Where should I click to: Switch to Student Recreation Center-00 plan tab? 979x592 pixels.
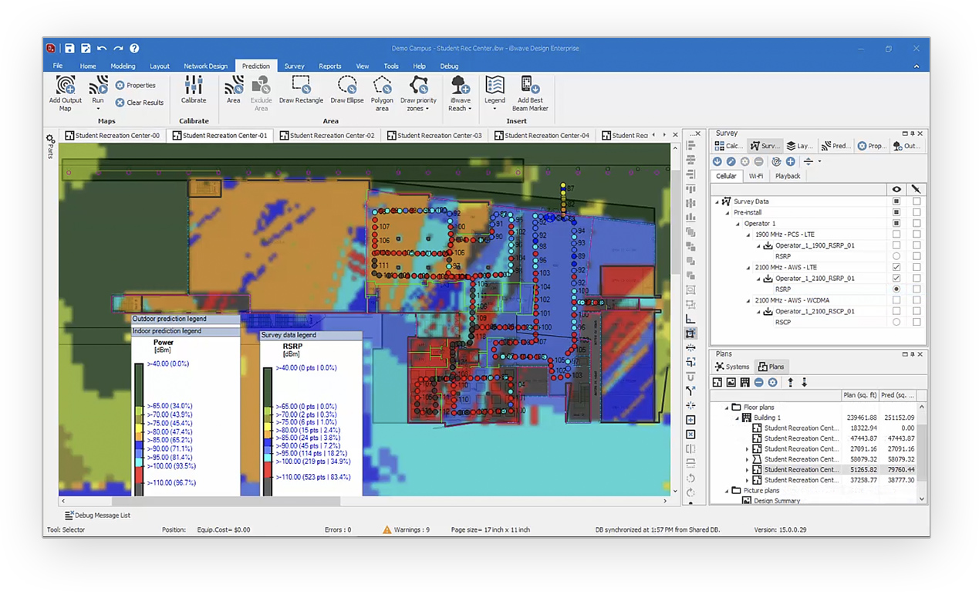[113, 135]
